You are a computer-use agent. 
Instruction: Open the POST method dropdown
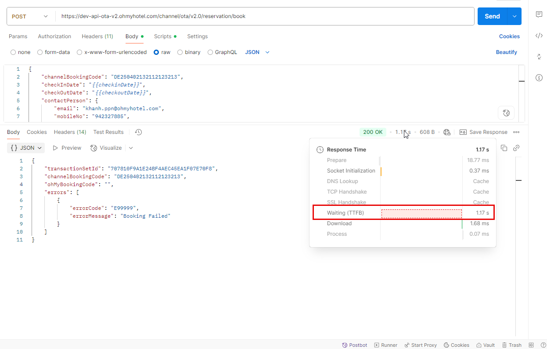click(30, 16)
